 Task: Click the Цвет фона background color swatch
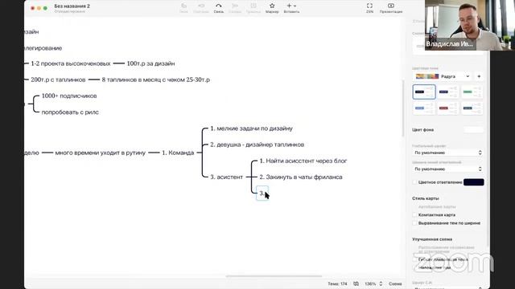point(474,130)
